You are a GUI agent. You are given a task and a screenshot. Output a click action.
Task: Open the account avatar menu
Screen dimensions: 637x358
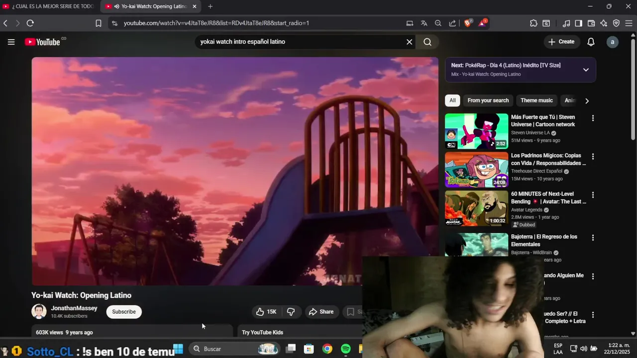[x=613, y=42]
